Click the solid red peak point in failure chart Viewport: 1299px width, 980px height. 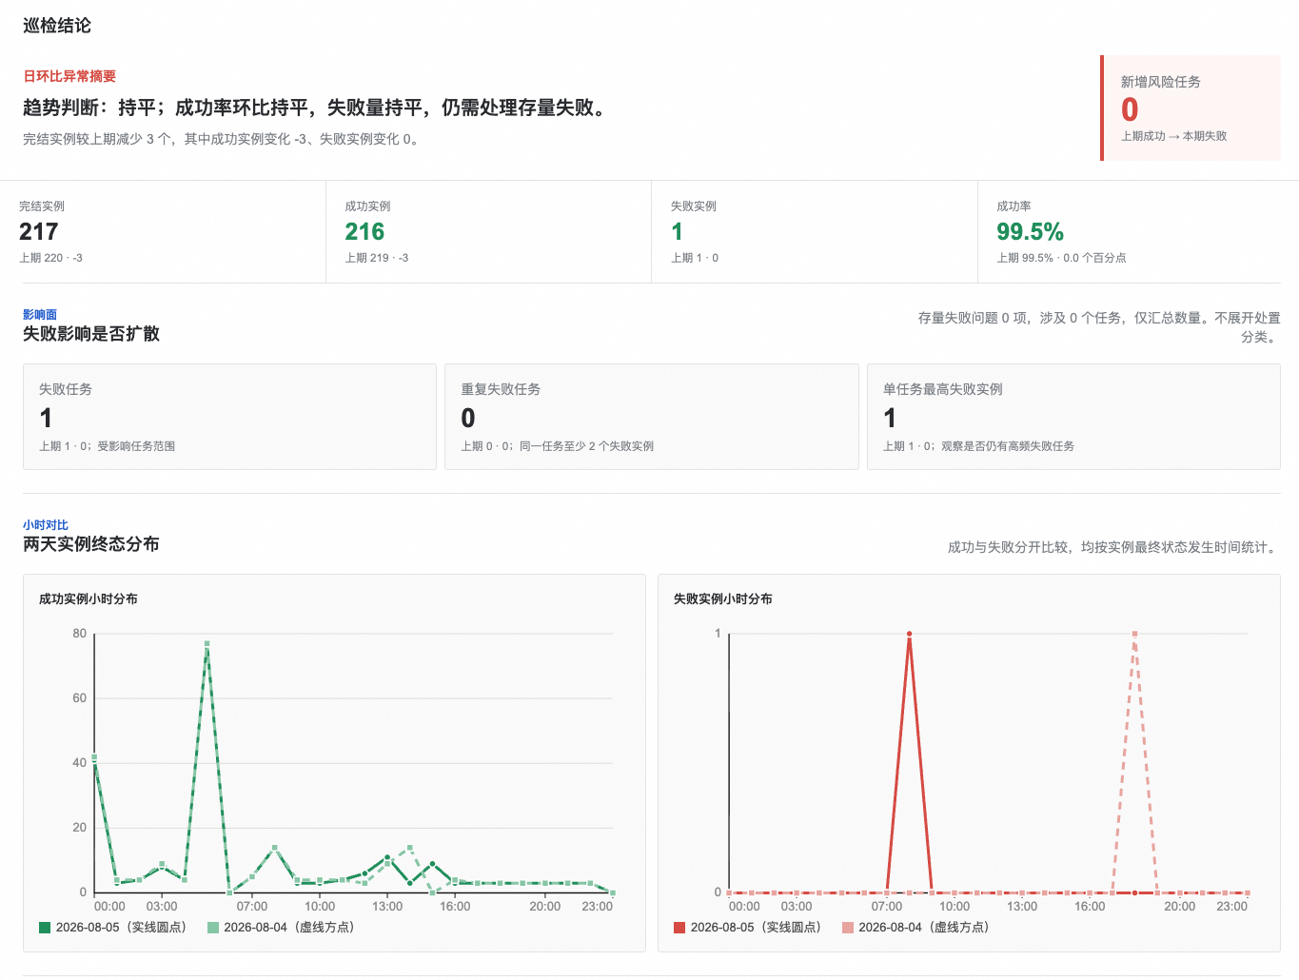click(x=910, y=634)
